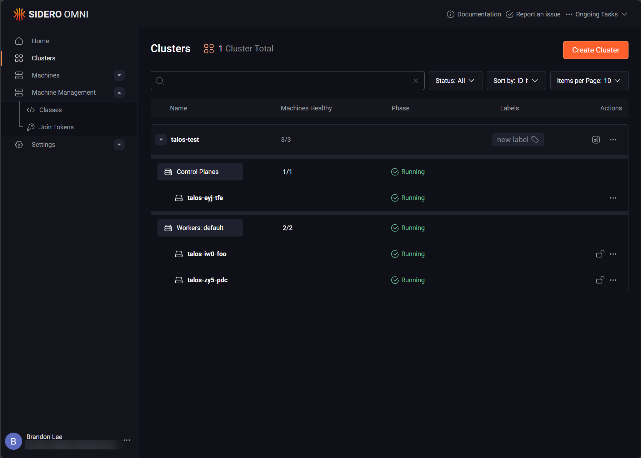The width and height of the screenshot is (641, 458).
Task: Click the tag icon on new label
Action: [535, 140]
